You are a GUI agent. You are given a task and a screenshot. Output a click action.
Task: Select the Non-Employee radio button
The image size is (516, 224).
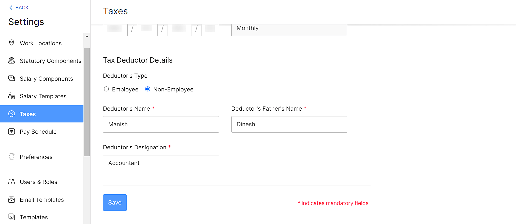(148, 89)
